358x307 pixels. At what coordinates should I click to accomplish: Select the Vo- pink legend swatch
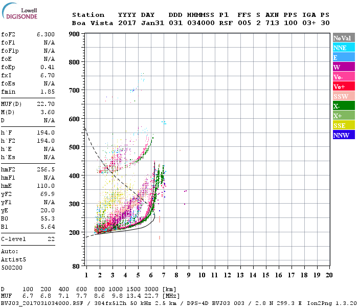[343, 77]
